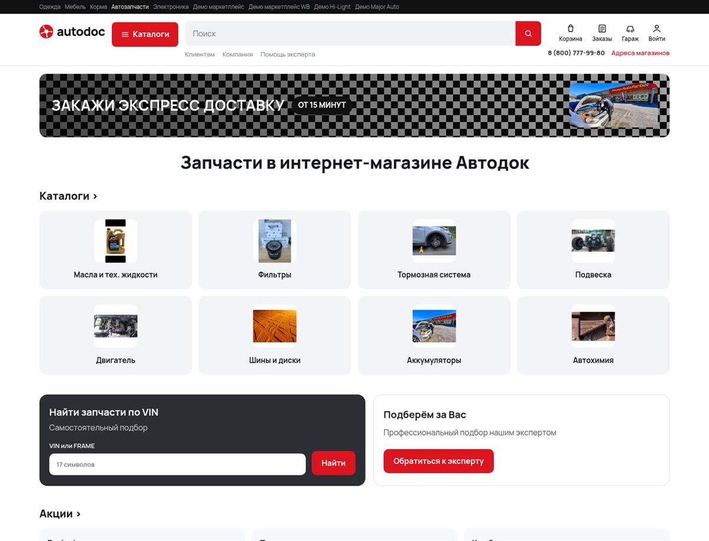Click the red search magnifier button
This screenshot has width=709, height=541.
pyautogui.click(x=528, y=34)
